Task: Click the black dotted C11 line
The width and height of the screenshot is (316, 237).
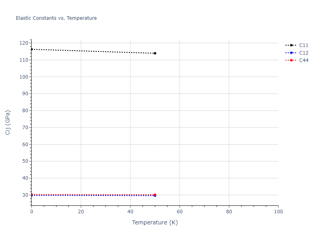Action: (93, 51)
